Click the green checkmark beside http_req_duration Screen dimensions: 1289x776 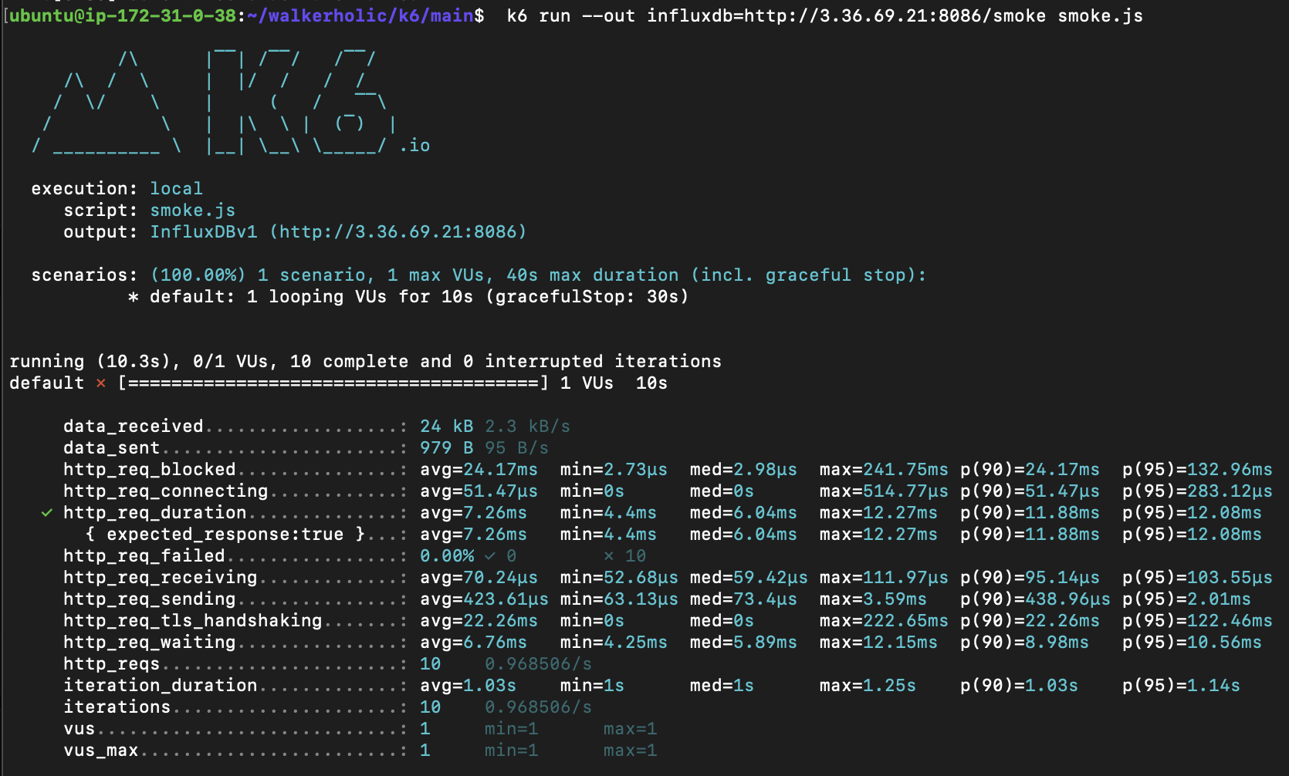tap(47, 513)
